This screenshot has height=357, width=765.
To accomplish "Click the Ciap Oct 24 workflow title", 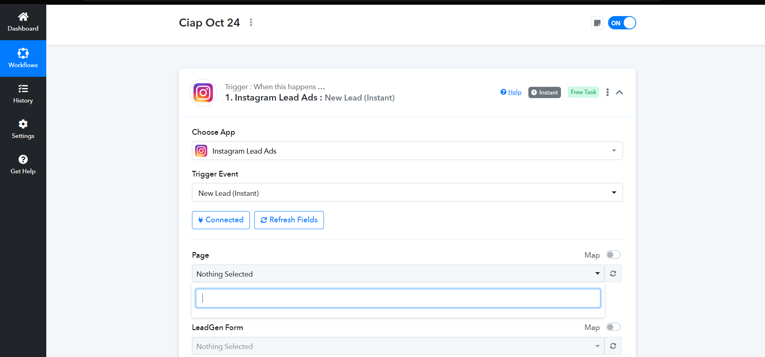I will pyautogui.click(x=209, y=23).
